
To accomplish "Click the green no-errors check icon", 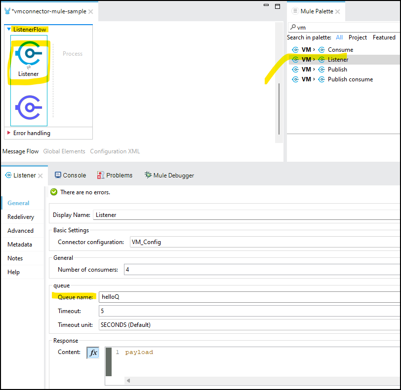I will (54, 192).
